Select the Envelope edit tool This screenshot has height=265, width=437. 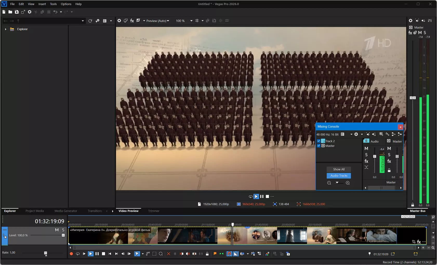(x=148, y=254)
